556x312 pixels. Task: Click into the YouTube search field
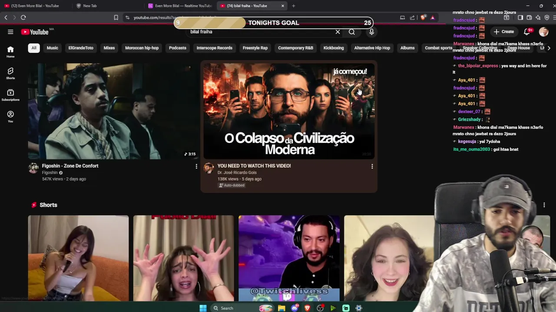coord(261,32)
